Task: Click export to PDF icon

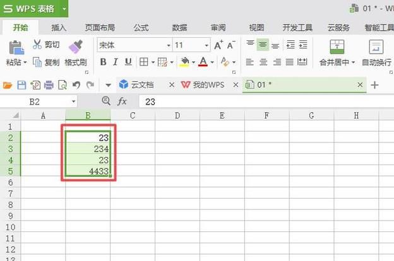Action: [35, 85]
